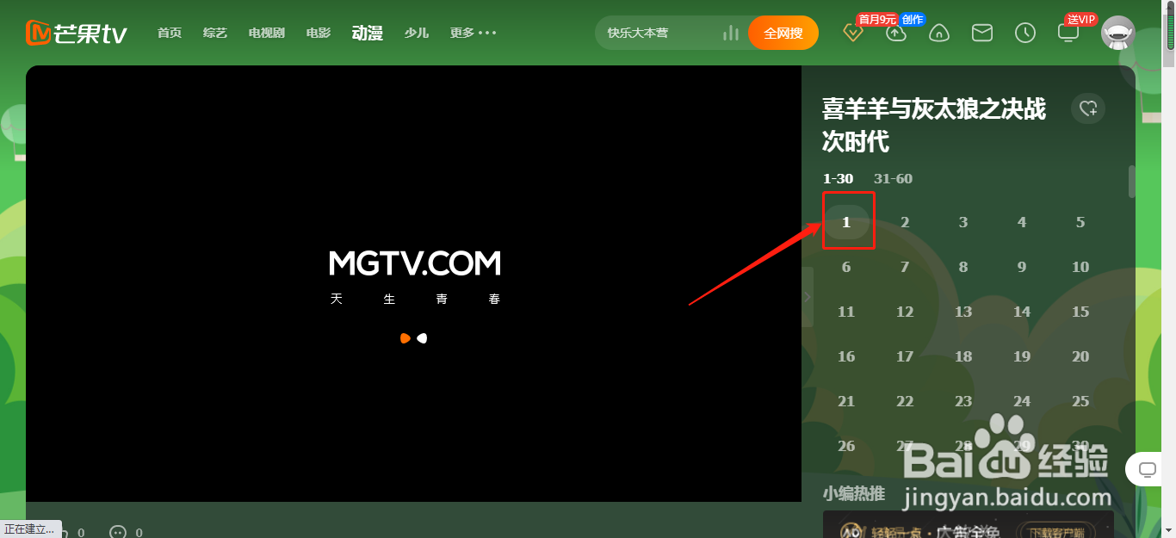Play episode 5
This screenshot has width=1176, height=538.
click(x=1080, y=222)
